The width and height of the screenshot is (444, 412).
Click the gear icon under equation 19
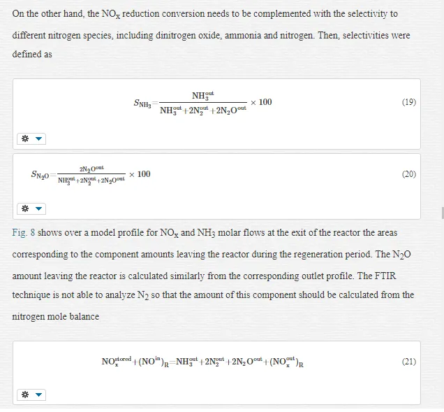coord(25,138)
